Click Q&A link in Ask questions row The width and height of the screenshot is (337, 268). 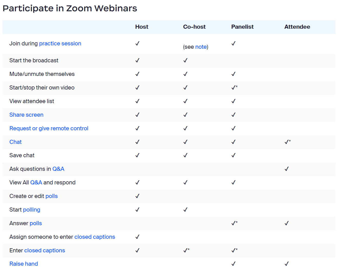pyautogui.click(x=58, y=169)
